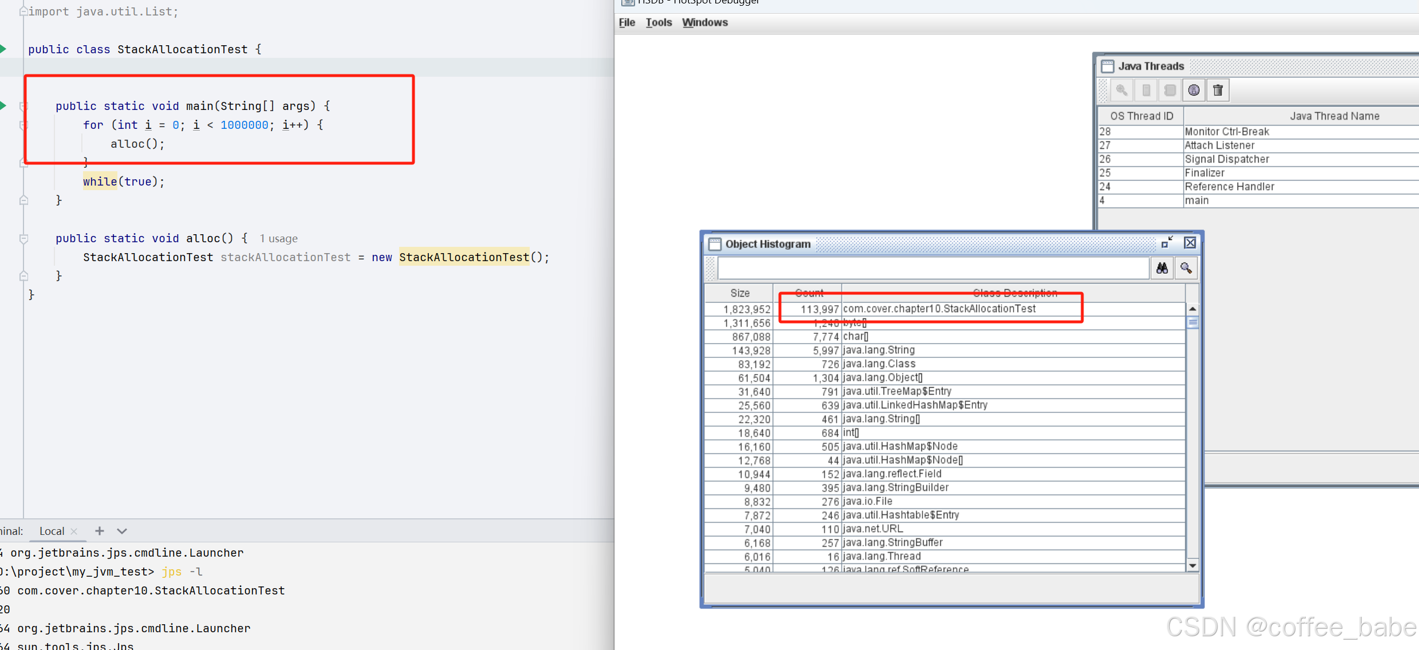The image size is (1419, 650).
Task: Select the main thread row
Action: (x=1259, y=200)
